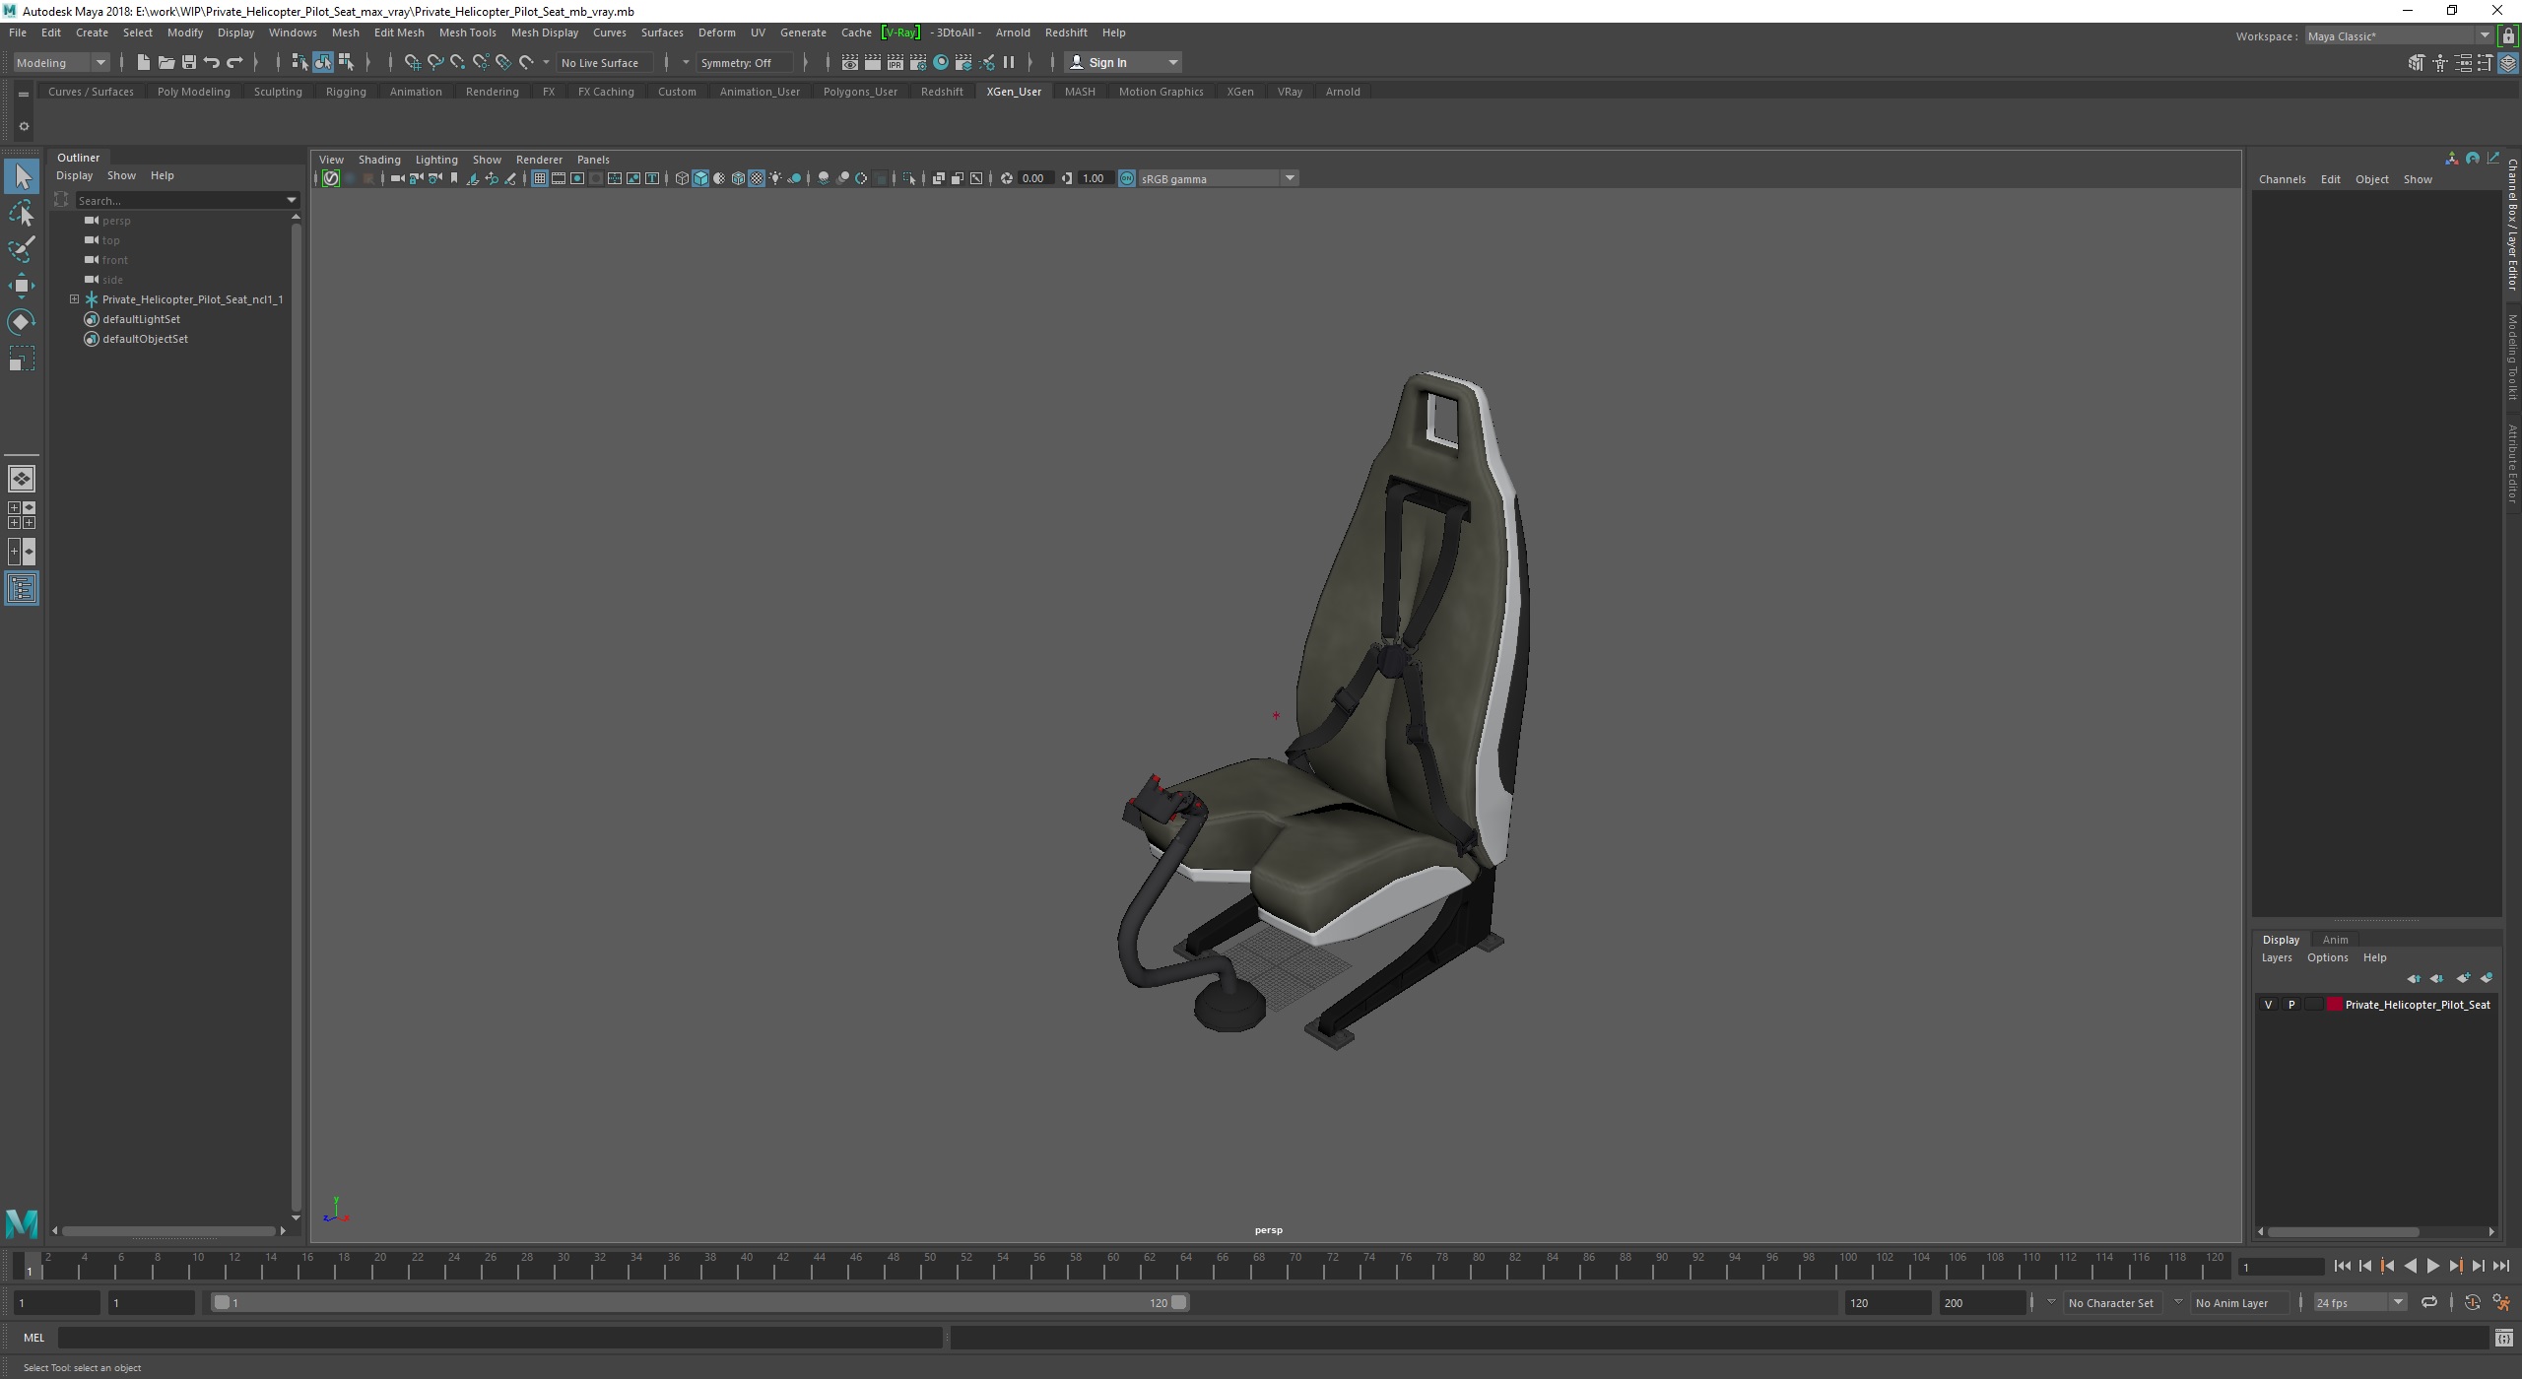Go to start of playback range
The image size is (2522, 1379).
(2343, 1267)
